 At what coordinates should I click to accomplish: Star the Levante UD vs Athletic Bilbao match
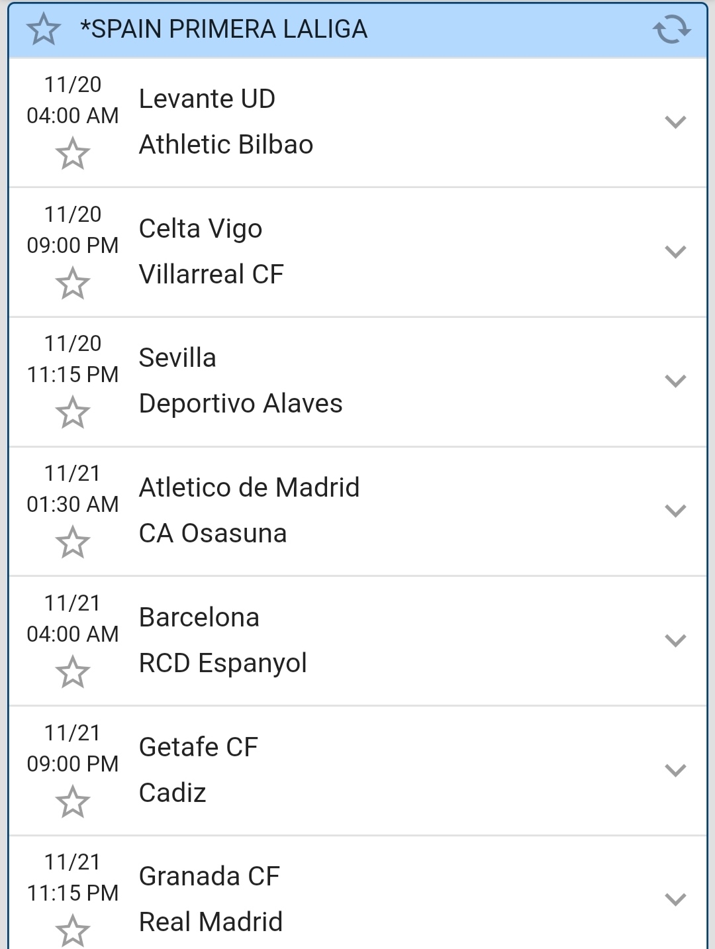pyautogui.click(x=72, y=154)
